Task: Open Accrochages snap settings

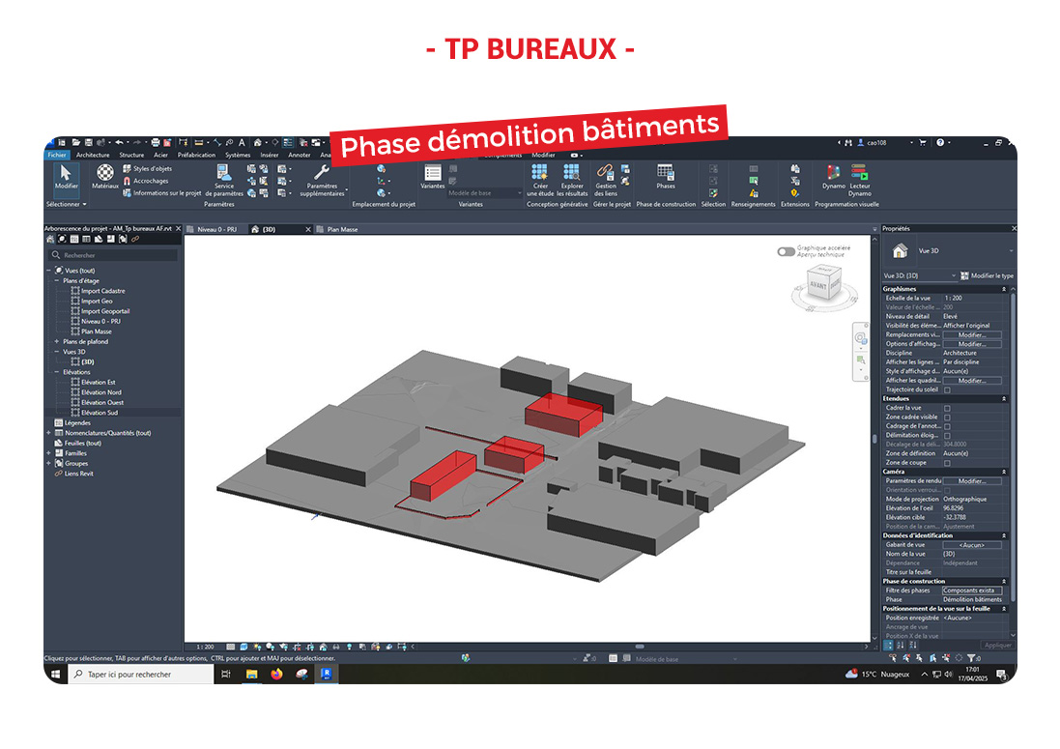Action: (x=145, y=181)
